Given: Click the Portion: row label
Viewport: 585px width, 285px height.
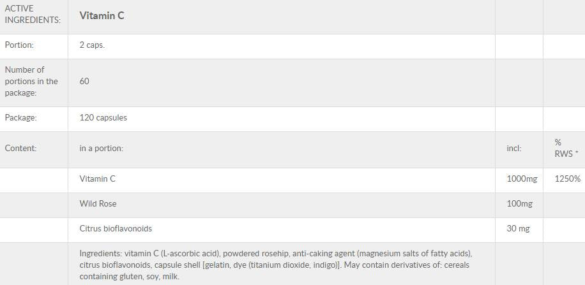Looking at the screenshot, I should (x=19, y=45).
